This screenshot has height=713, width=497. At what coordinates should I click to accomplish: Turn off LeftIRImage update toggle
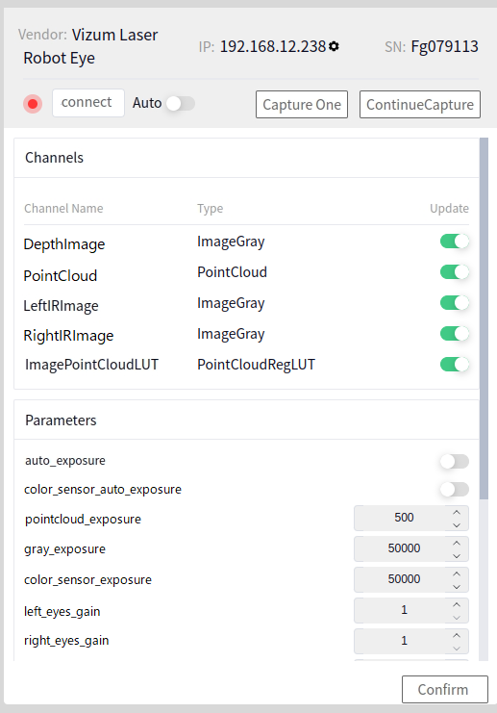click(455, 303)
